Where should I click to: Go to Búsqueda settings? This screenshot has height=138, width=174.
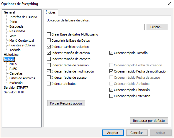(x=17, y=26)
